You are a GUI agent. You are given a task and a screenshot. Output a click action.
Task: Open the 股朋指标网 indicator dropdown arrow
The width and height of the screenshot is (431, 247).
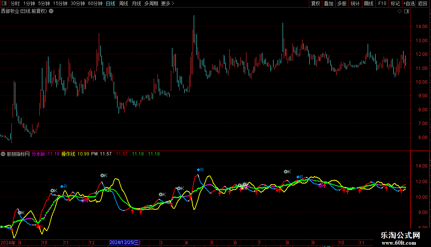3,154
